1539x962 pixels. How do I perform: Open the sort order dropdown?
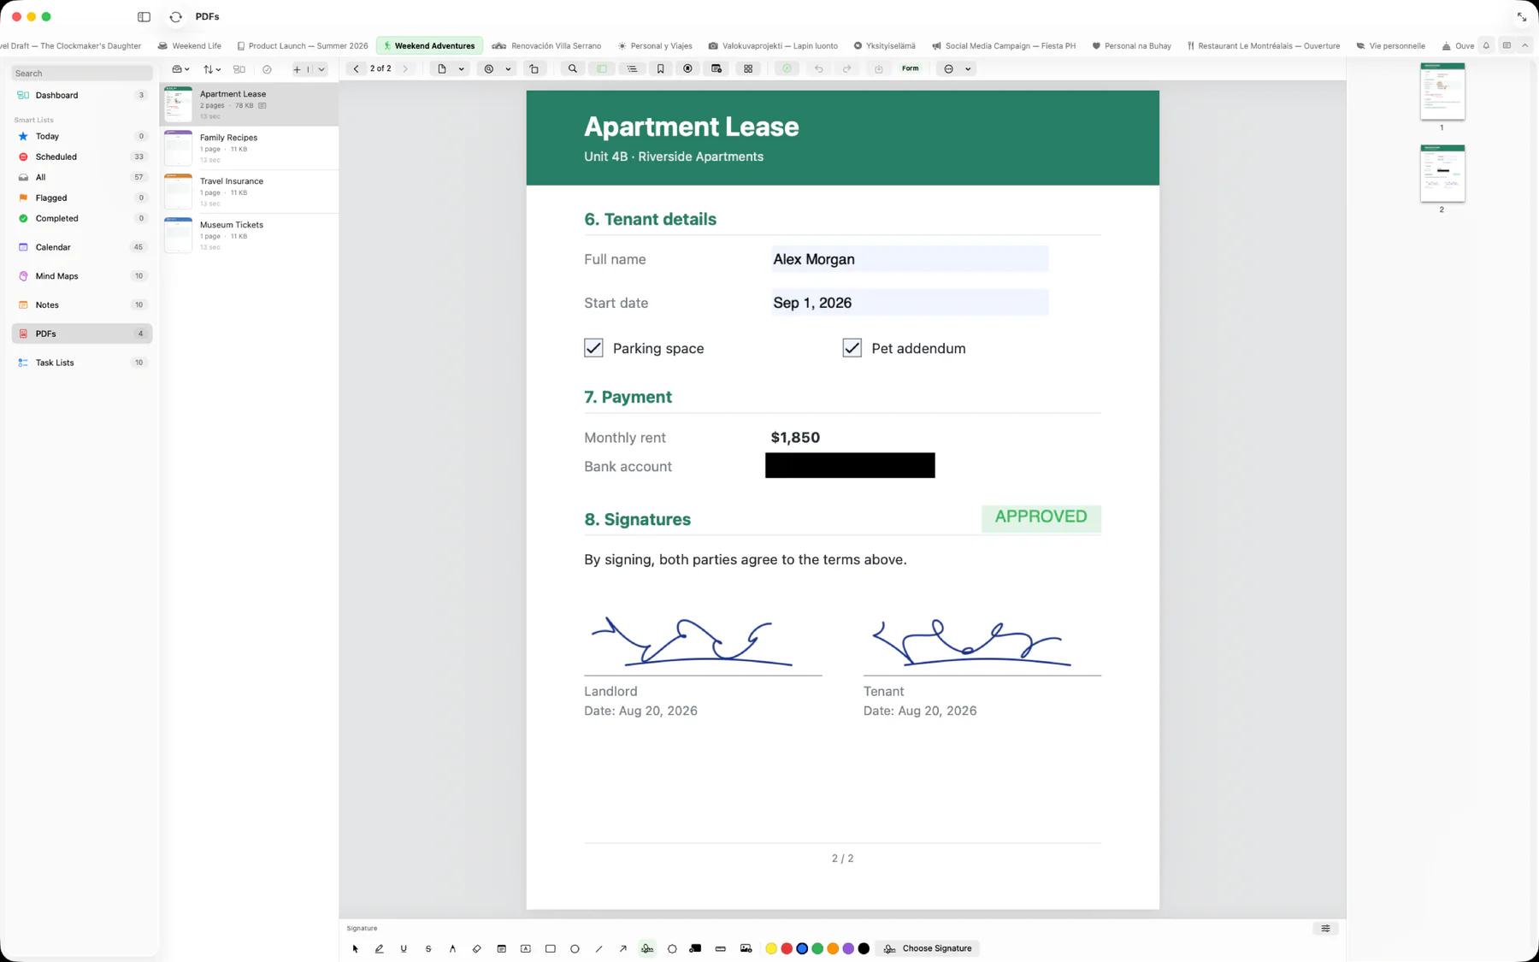(211, 69)
